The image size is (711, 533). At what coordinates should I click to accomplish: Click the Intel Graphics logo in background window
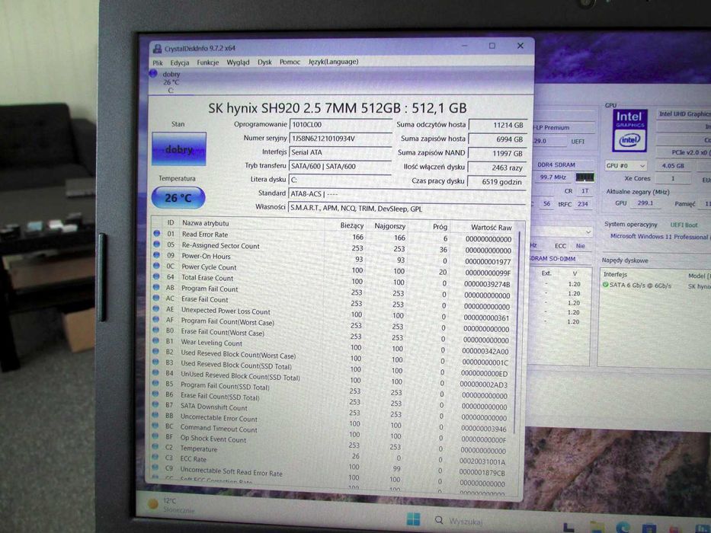coord(629,131)
